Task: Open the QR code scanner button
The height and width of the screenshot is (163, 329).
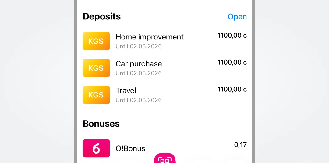Action: [165, 158]
